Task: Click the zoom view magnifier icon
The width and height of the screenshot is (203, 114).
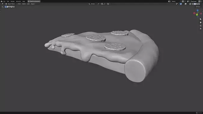Action: click(x=201, y=19)
